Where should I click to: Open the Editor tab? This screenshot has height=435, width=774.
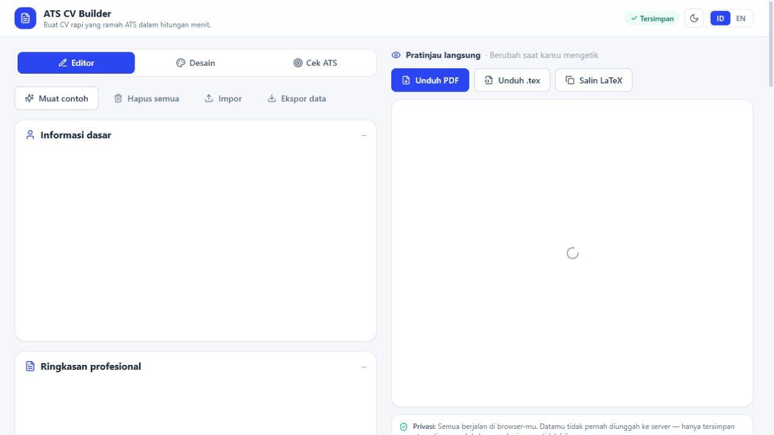coord(76,63)
